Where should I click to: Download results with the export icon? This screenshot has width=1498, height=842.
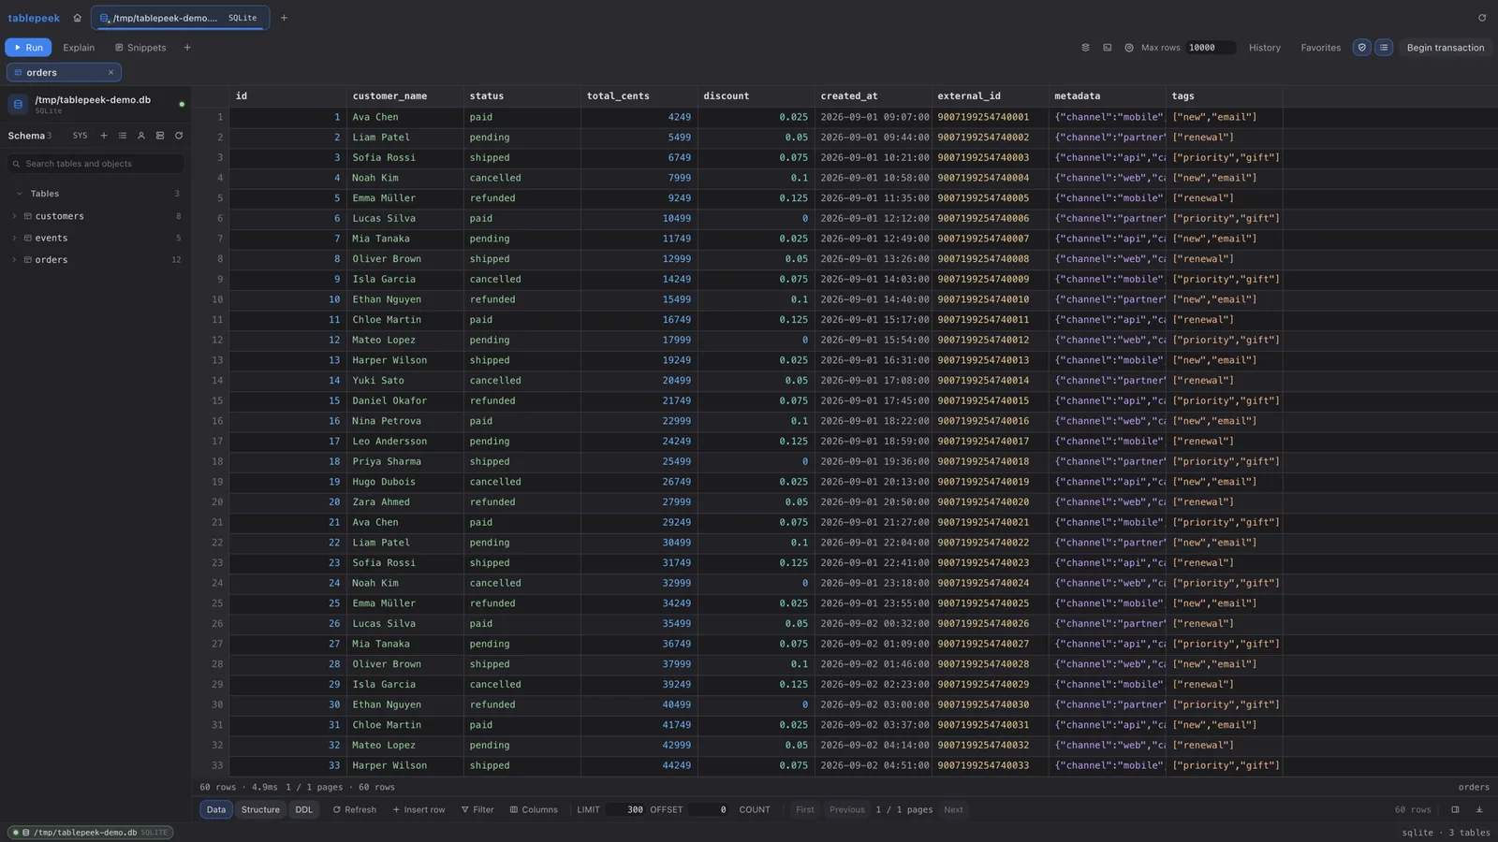click(1479, 810)
